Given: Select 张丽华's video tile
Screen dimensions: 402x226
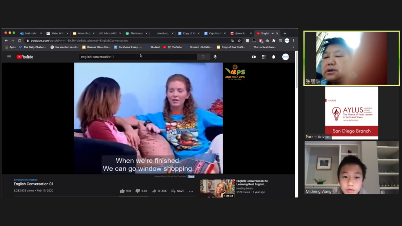Looking at the screenshot, I should (x=351, y=58).
